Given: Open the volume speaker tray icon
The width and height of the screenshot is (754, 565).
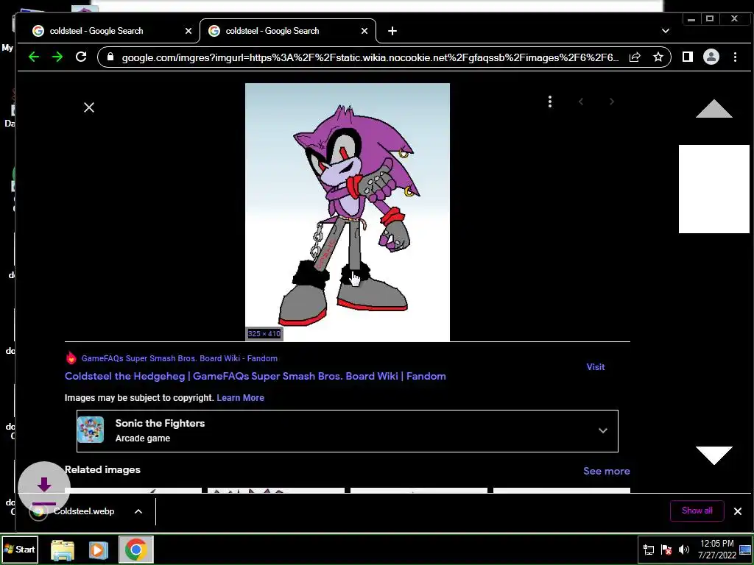Looking at the screenshot, I should pyautogui.click(x=683, y=550).
